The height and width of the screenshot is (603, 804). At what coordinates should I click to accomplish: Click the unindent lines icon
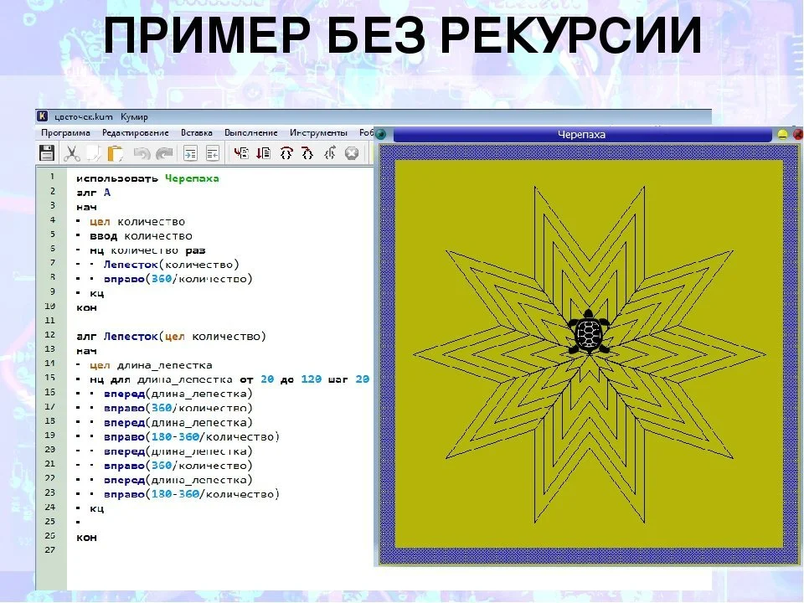point(212,152)
